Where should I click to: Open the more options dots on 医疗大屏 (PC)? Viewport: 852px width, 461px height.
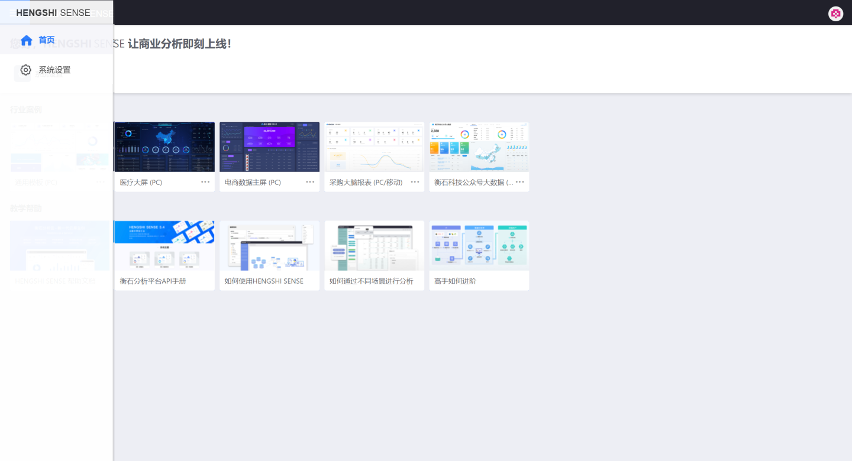coord(205,182)
